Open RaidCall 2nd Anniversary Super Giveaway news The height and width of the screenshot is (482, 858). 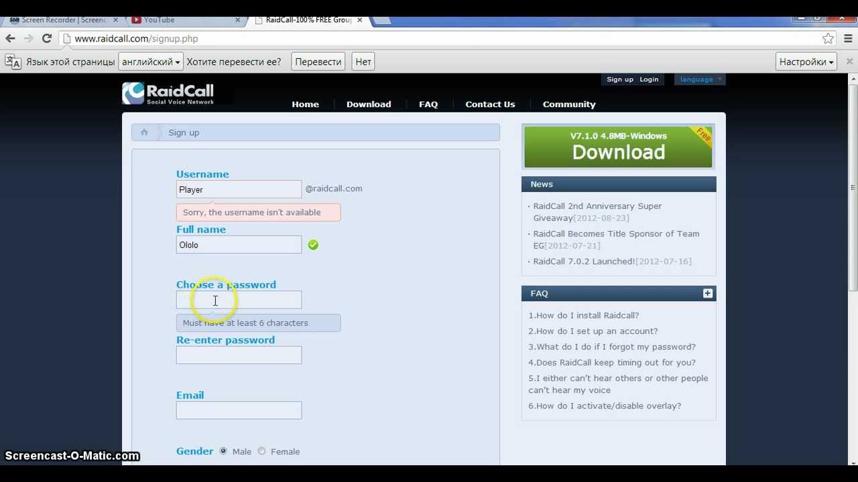point(597,212)
